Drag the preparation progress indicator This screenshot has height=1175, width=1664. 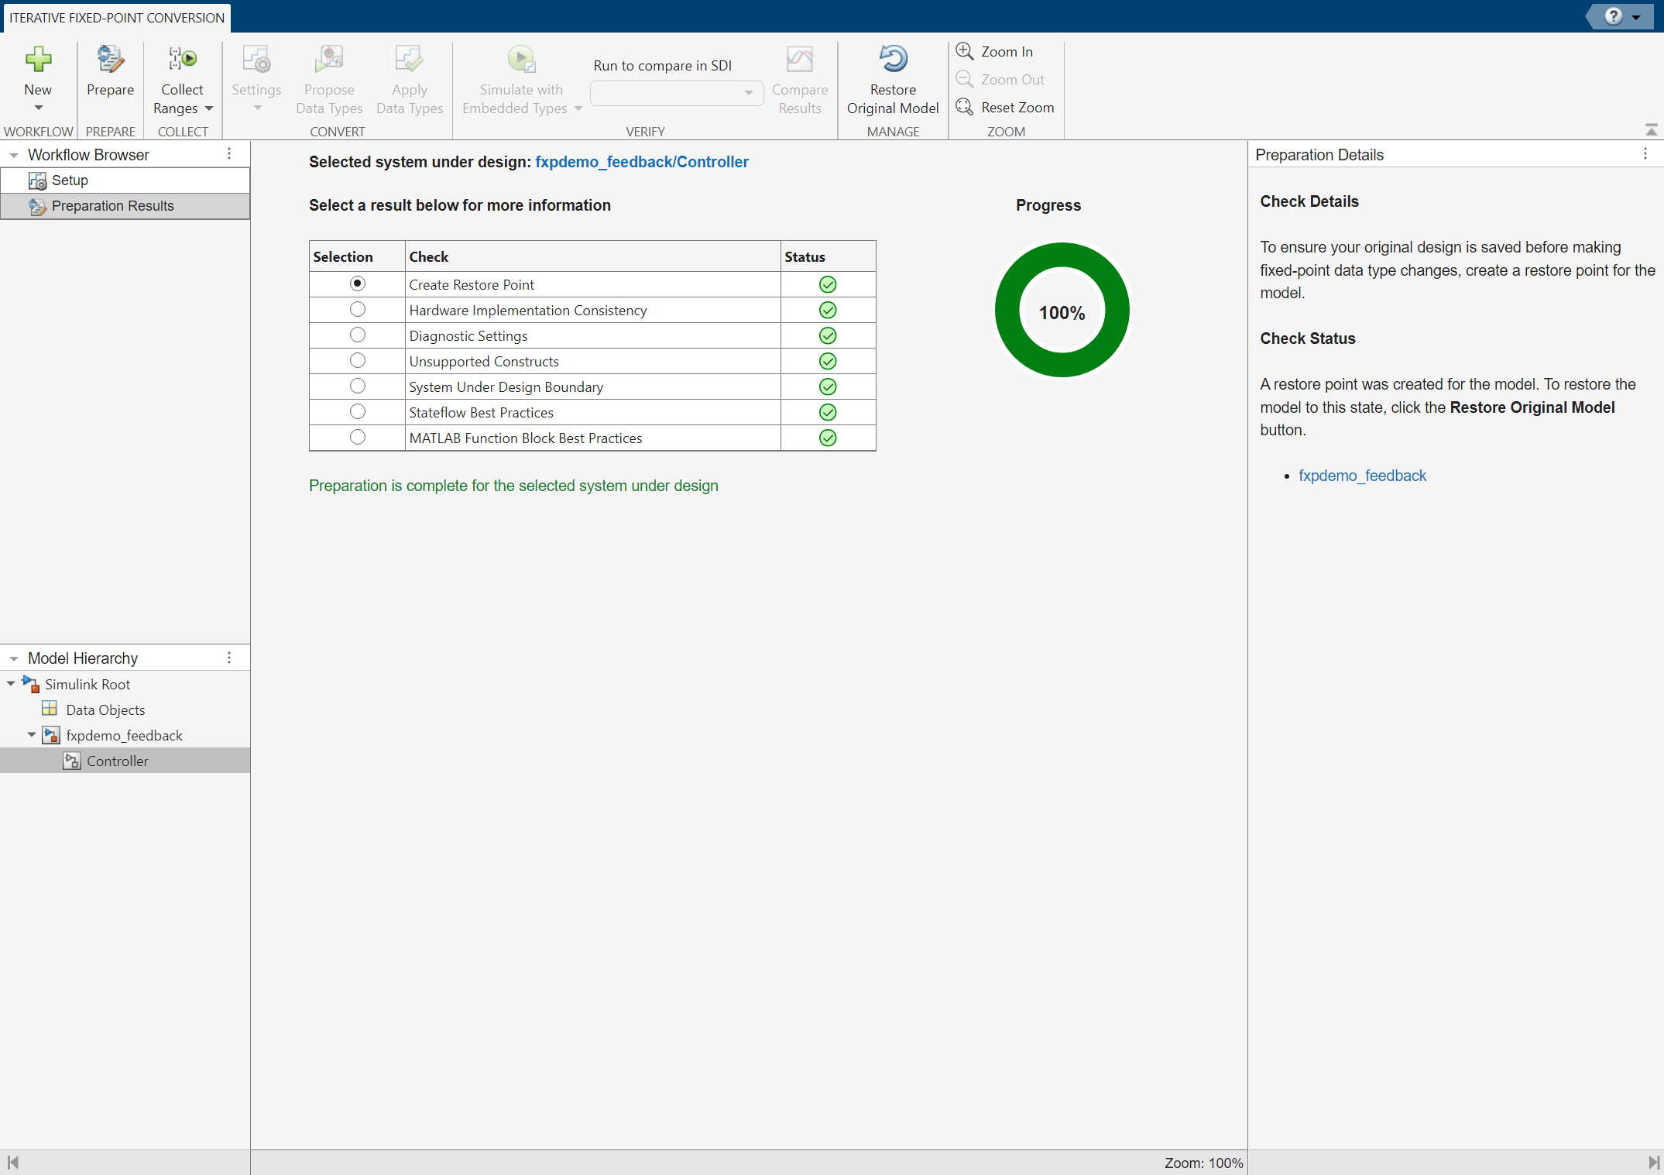coord(1060,311)
